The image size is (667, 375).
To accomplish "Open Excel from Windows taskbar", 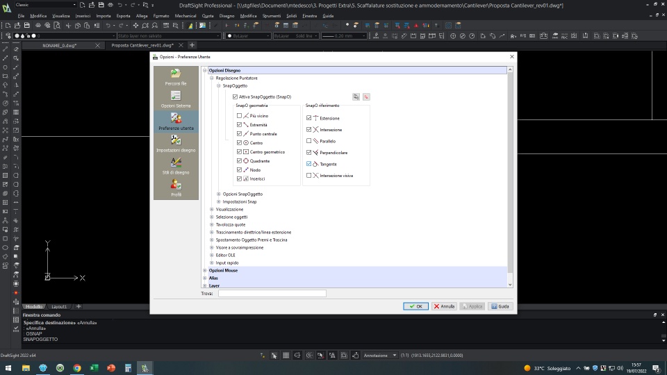I will [x=94, y=368].
